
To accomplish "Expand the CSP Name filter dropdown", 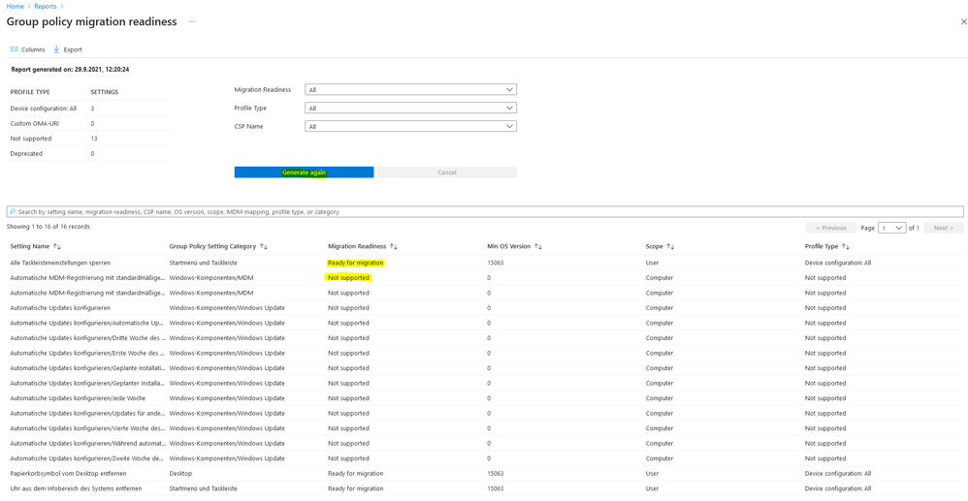I will tap(410, 126).
